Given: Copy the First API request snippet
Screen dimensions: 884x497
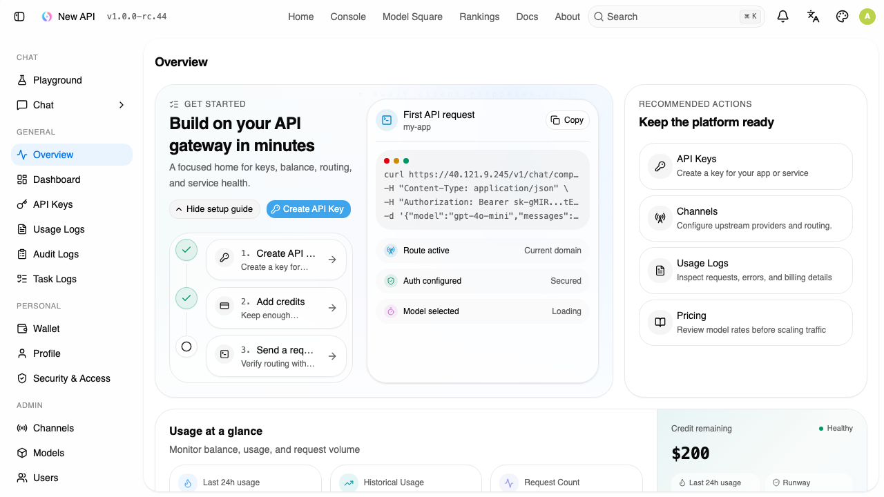Looking at the screenshot, I should click(568, 120).
